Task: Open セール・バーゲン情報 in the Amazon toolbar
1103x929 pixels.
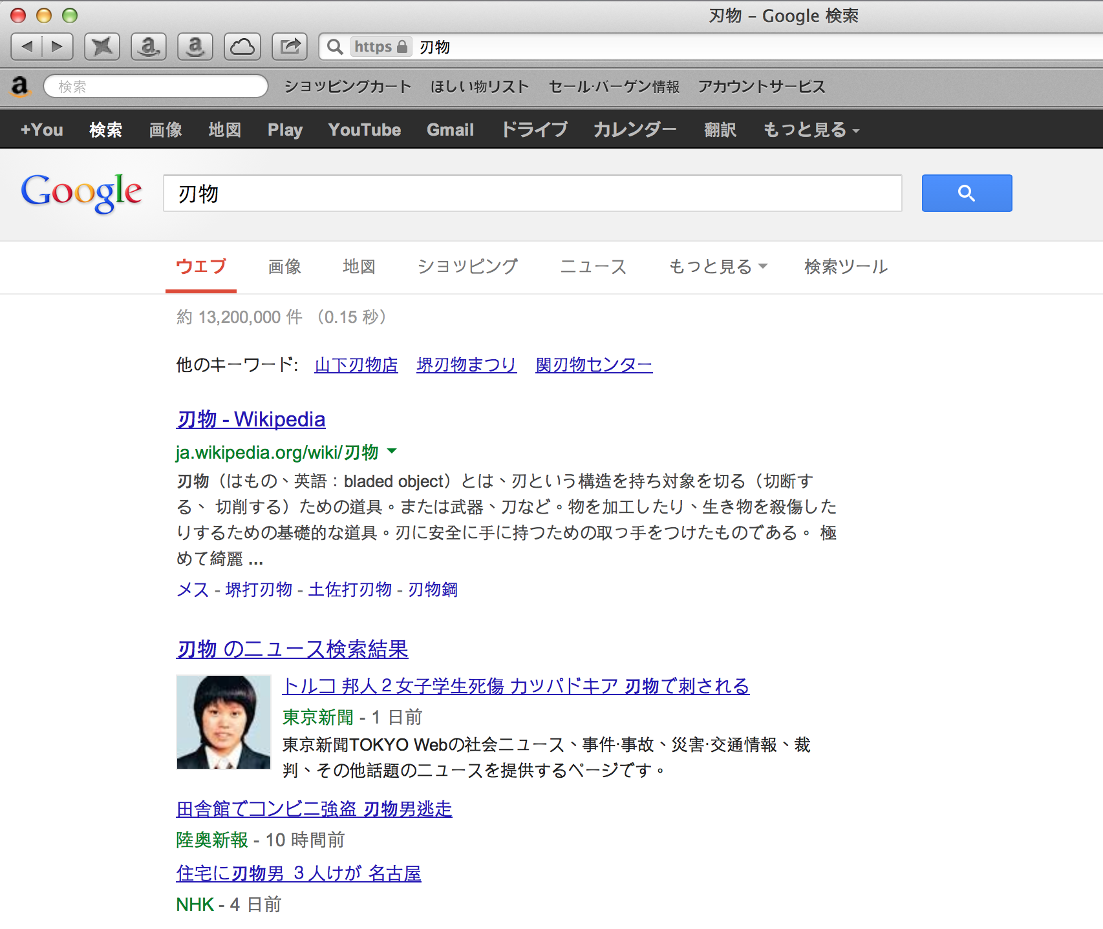Action: click(x=614, y=87)
